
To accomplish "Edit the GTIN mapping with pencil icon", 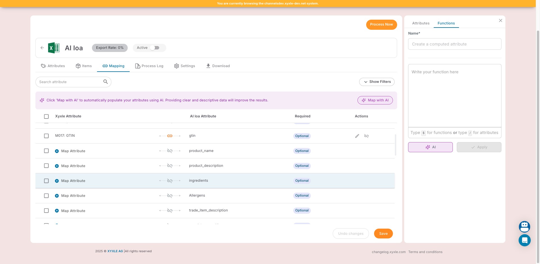I will [x=357, y=136].
